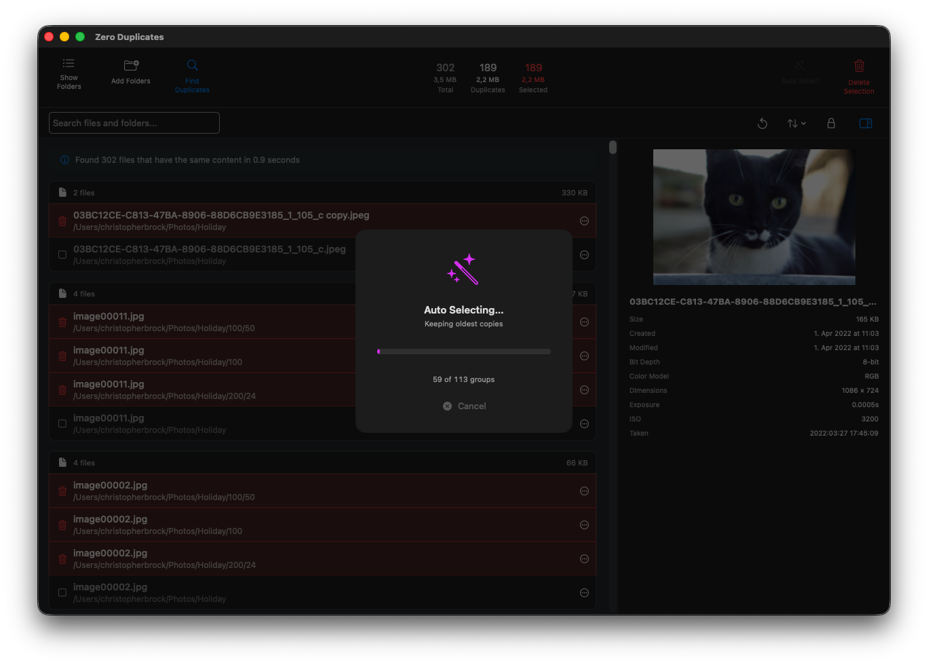The image size is (928, 665).
Task: Click the Add Folders icon
Action: (x=131, y=66)
